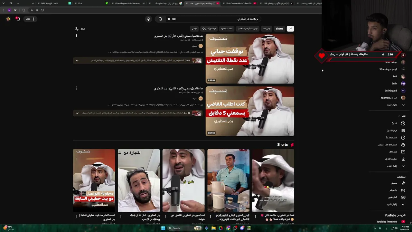Open three-dot menu for the 'الصدمة' Short

point(76,217)
